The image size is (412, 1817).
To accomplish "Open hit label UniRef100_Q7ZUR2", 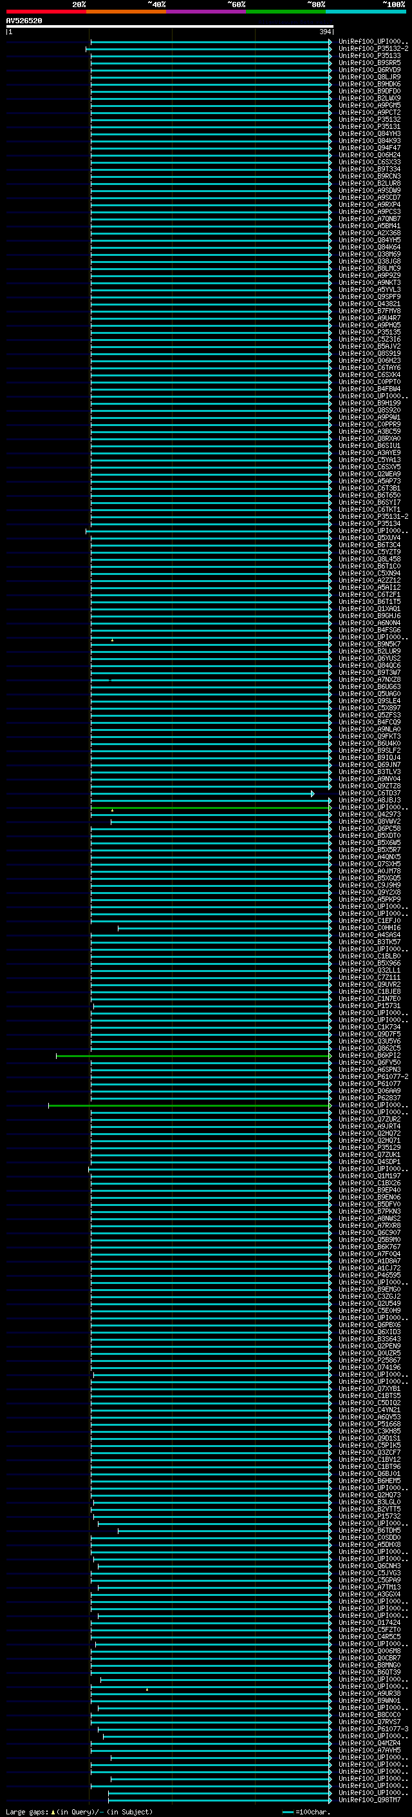I will click(x=370, y=1120).
